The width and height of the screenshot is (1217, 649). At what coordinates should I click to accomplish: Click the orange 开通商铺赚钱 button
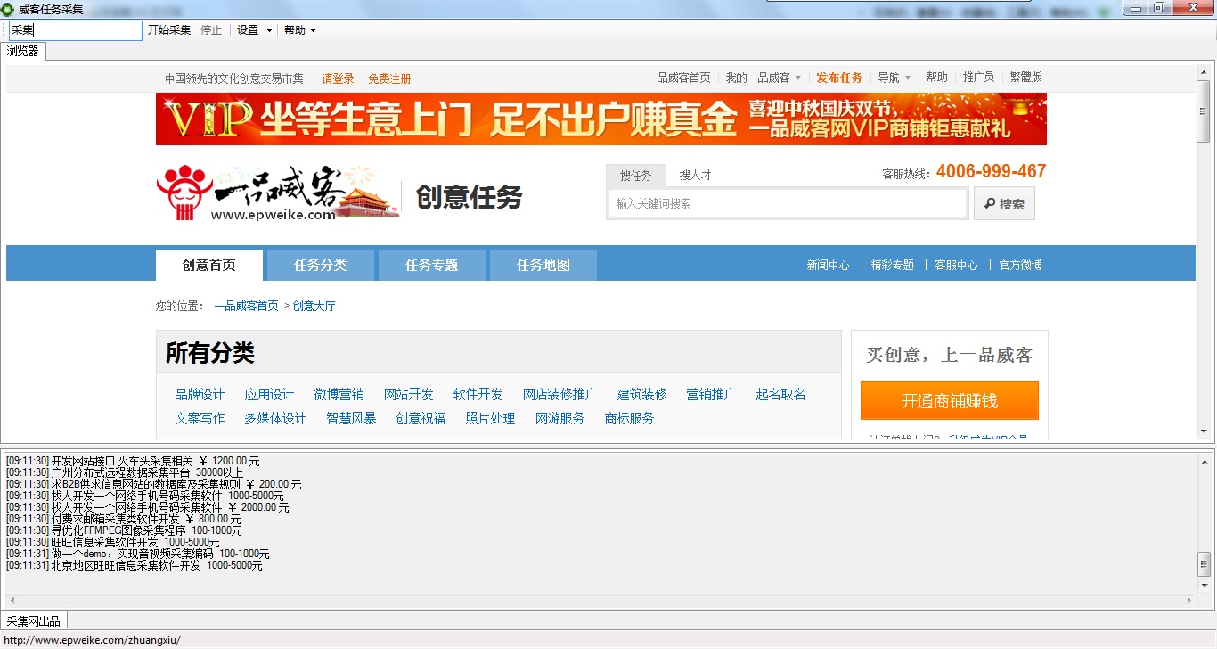coord(949,400)
